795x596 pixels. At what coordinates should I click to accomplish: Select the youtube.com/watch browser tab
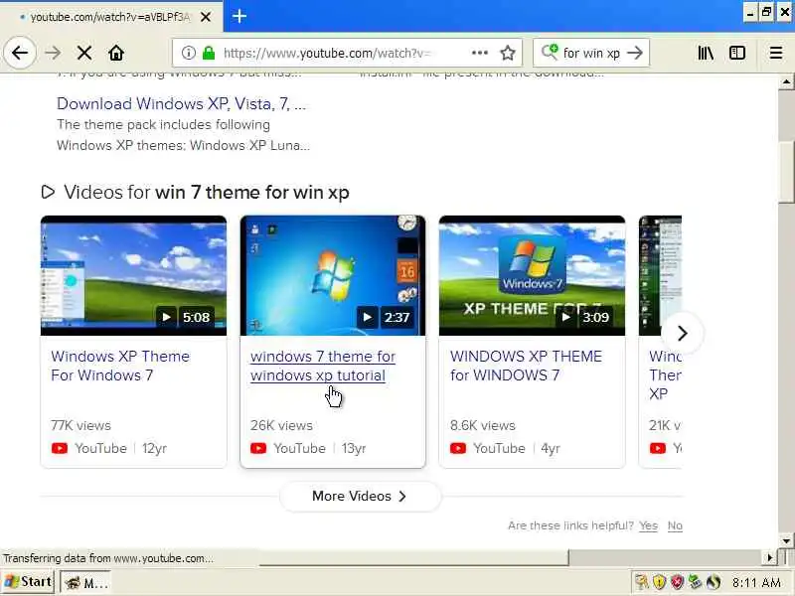click(110, 17)
